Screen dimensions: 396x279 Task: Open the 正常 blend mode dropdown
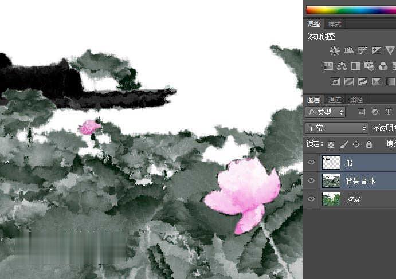[x=336, y=128]
